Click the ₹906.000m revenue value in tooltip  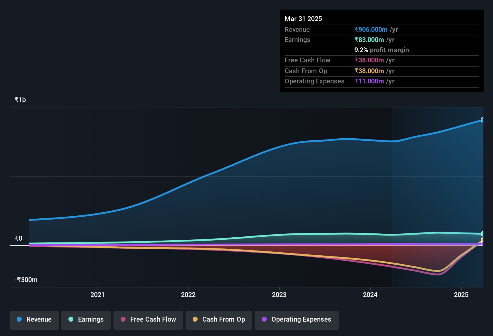[371, 29]
